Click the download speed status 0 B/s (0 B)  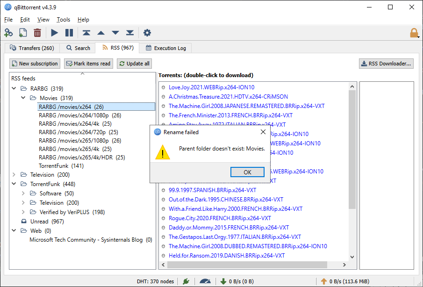pos(237,281)
